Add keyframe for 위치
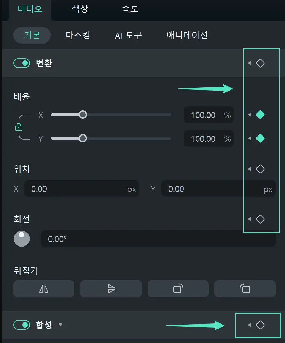Viewport: 285px width, 343px height. [260, 169]
